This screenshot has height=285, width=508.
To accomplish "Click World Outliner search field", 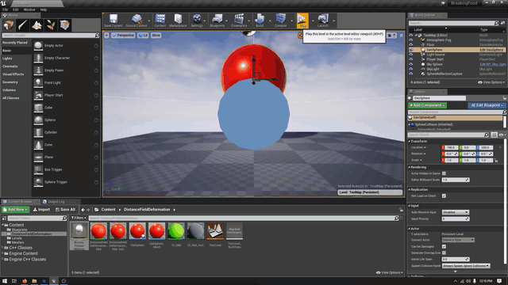I will click(x=453, y=23).
